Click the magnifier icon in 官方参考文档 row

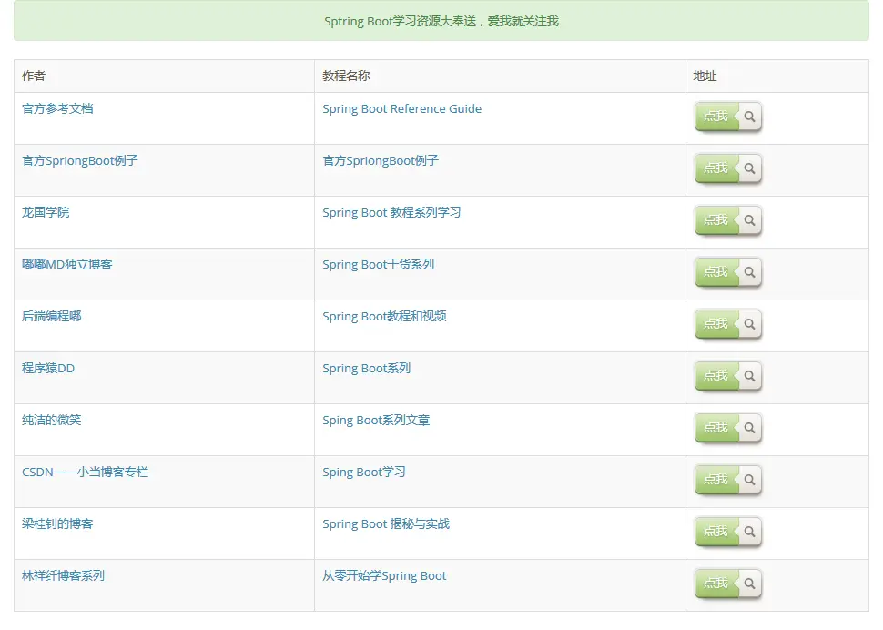749,117
